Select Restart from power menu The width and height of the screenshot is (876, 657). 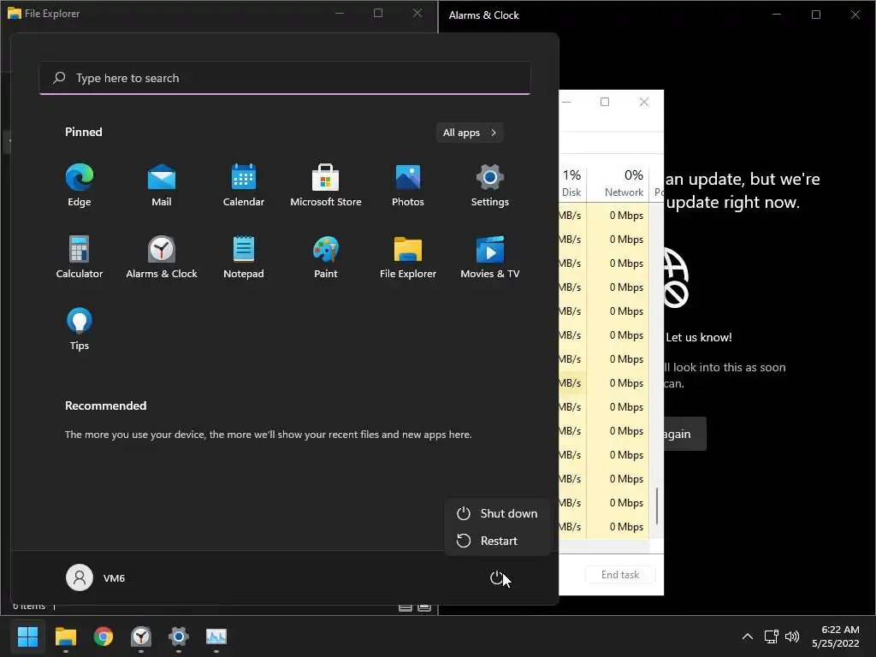tap(497, 541)
